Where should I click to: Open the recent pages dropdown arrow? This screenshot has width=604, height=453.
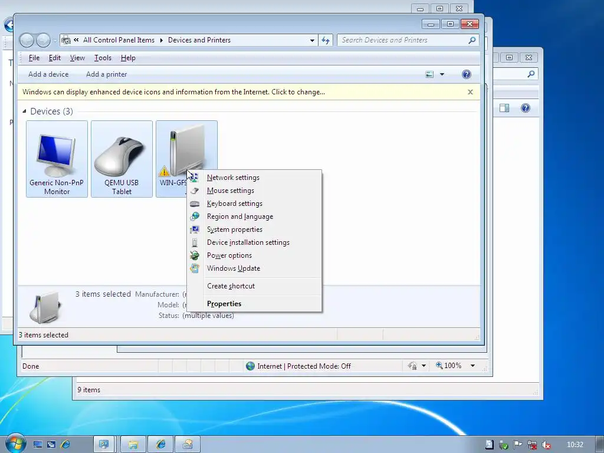click(55, 40)
